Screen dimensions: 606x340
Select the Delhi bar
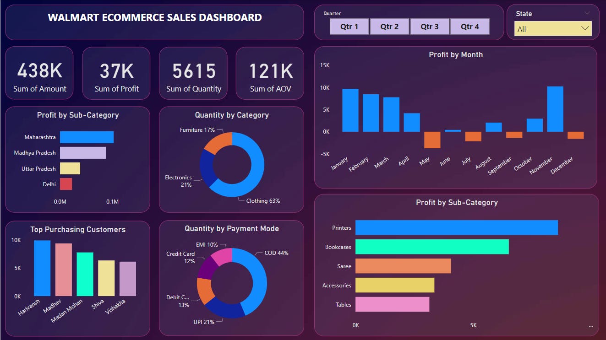[x=66, y=184]
